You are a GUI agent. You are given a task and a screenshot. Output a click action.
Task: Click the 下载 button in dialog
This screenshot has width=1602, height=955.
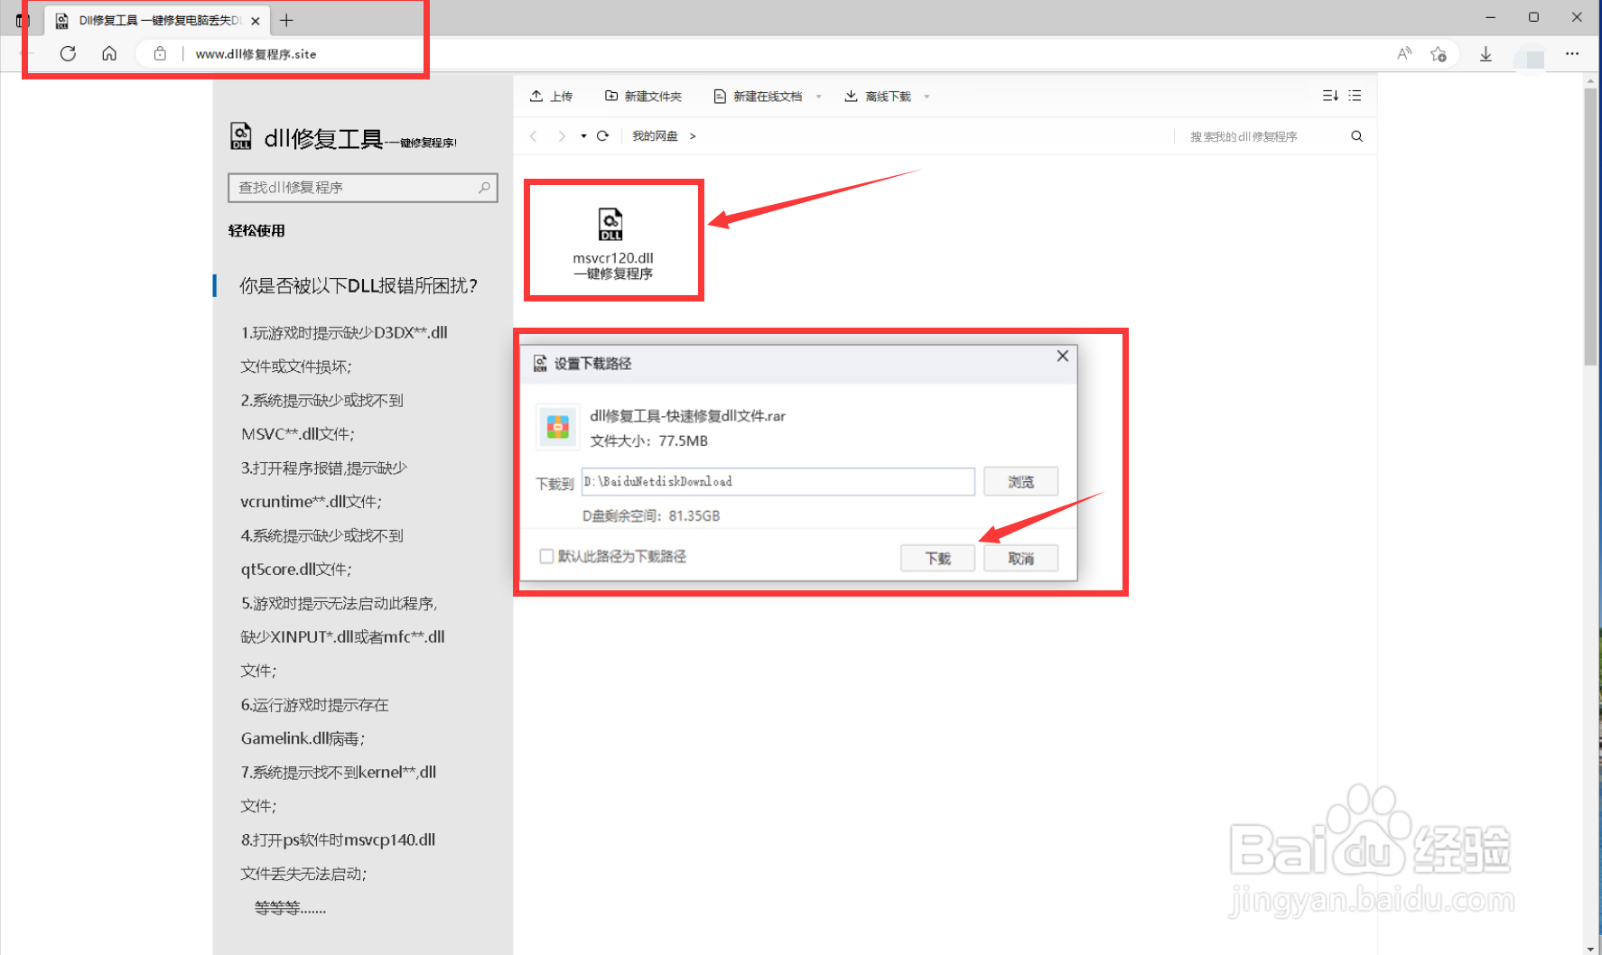pyautogui.click(x=937, y=558)
